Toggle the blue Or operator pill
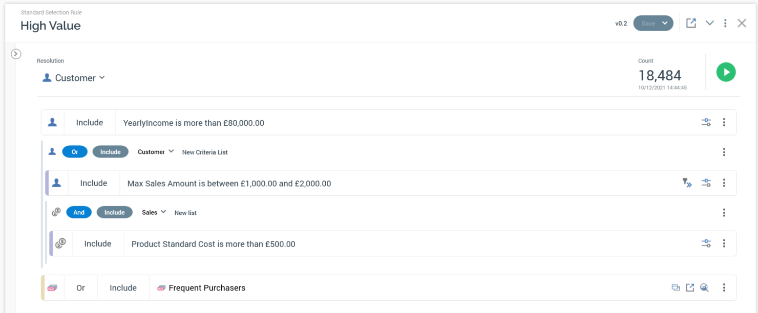 (x=75, y=152)
